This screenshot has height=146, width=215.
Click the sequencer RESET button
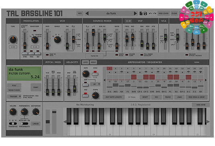click(x=145, y=97)
